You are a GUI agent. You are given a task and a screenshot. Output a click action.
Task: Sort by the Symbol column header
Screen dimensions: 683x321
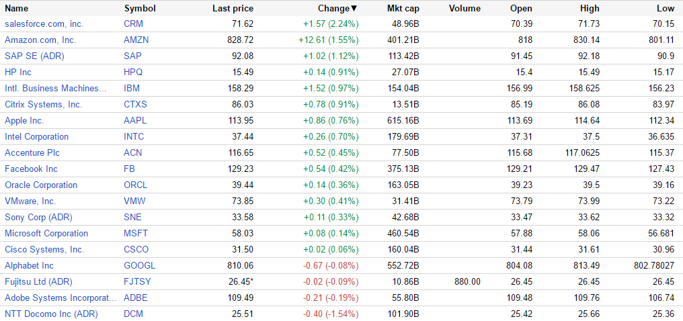click(140, 8)
